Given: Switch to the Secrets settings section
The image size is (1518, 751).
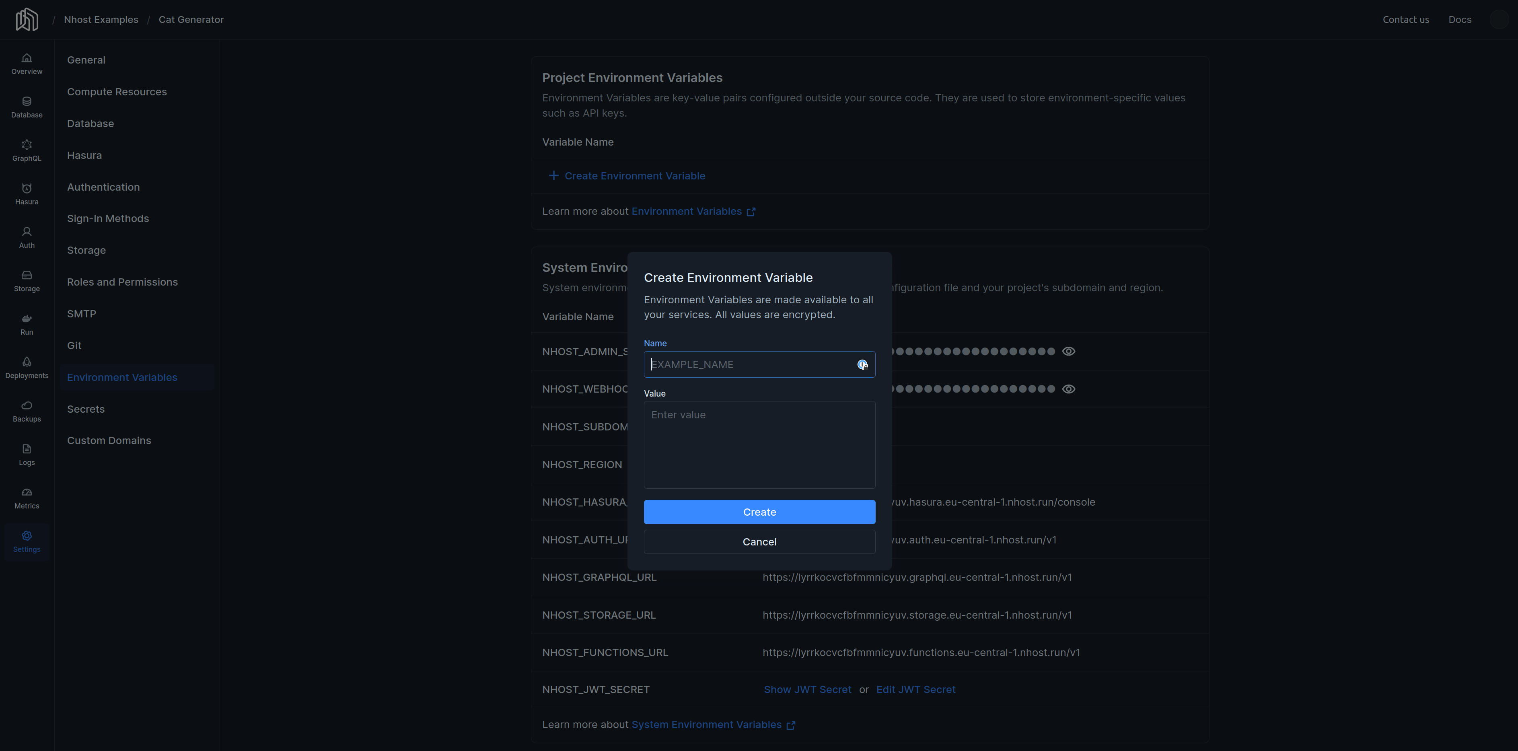Looking at the screenshot, I should pyautogui.click(x=86, y=409).
